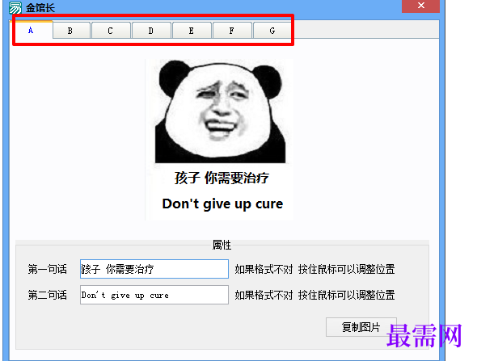Click hint text beside the second sentence field

click(x=314, y=295)
